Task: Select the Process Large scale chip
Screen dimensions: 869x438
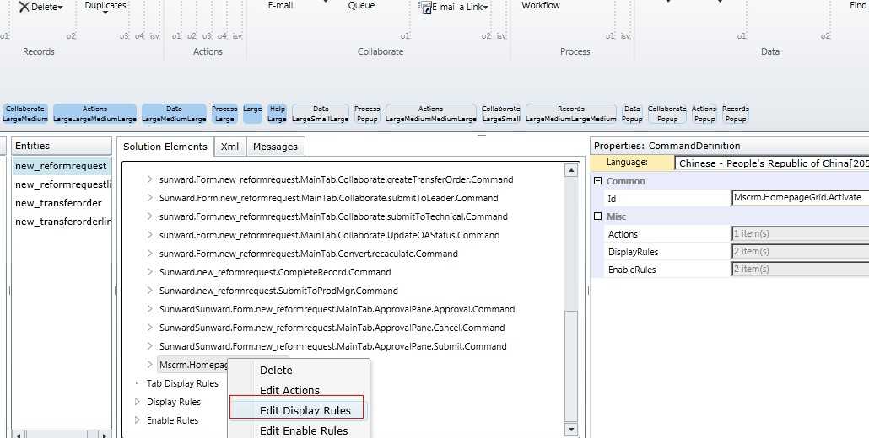Action: (x=224, y=114)
